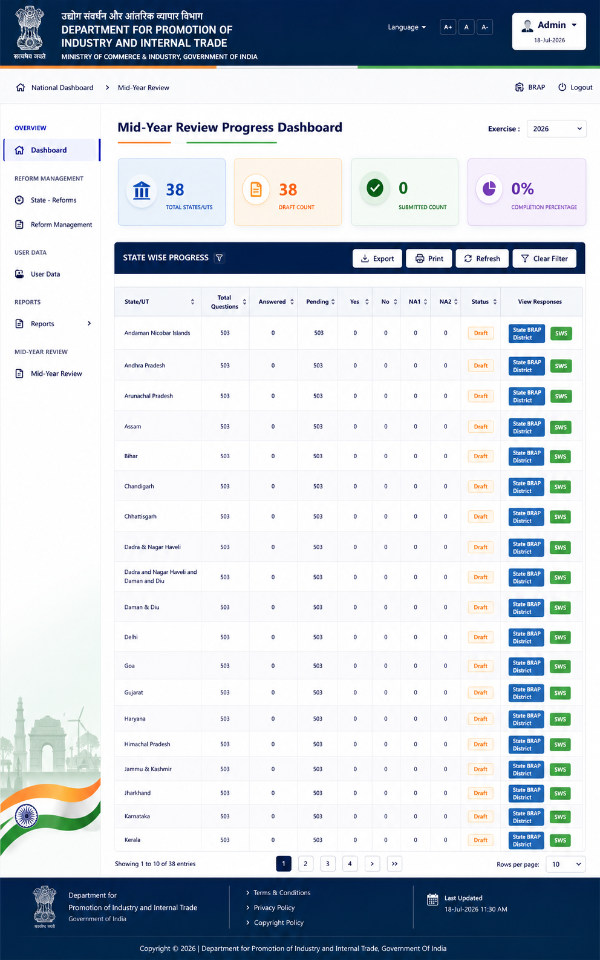
Task: Expand the Language dropdown
Action: 407,27
